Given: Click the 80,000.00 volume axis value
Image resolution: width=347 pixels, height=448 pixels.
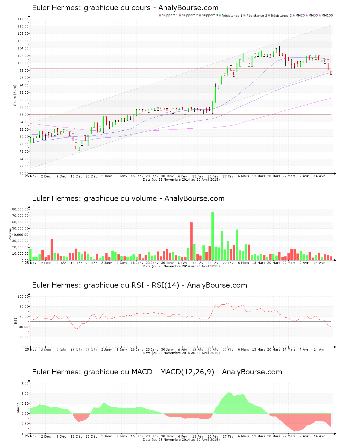Looking at the screenshot, I should (x=21, y=209).
